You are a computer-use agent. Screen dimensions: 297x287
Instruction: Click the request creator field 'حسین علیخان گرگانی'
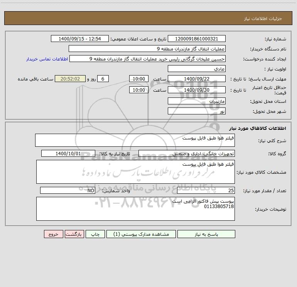[x=148, y=59]
